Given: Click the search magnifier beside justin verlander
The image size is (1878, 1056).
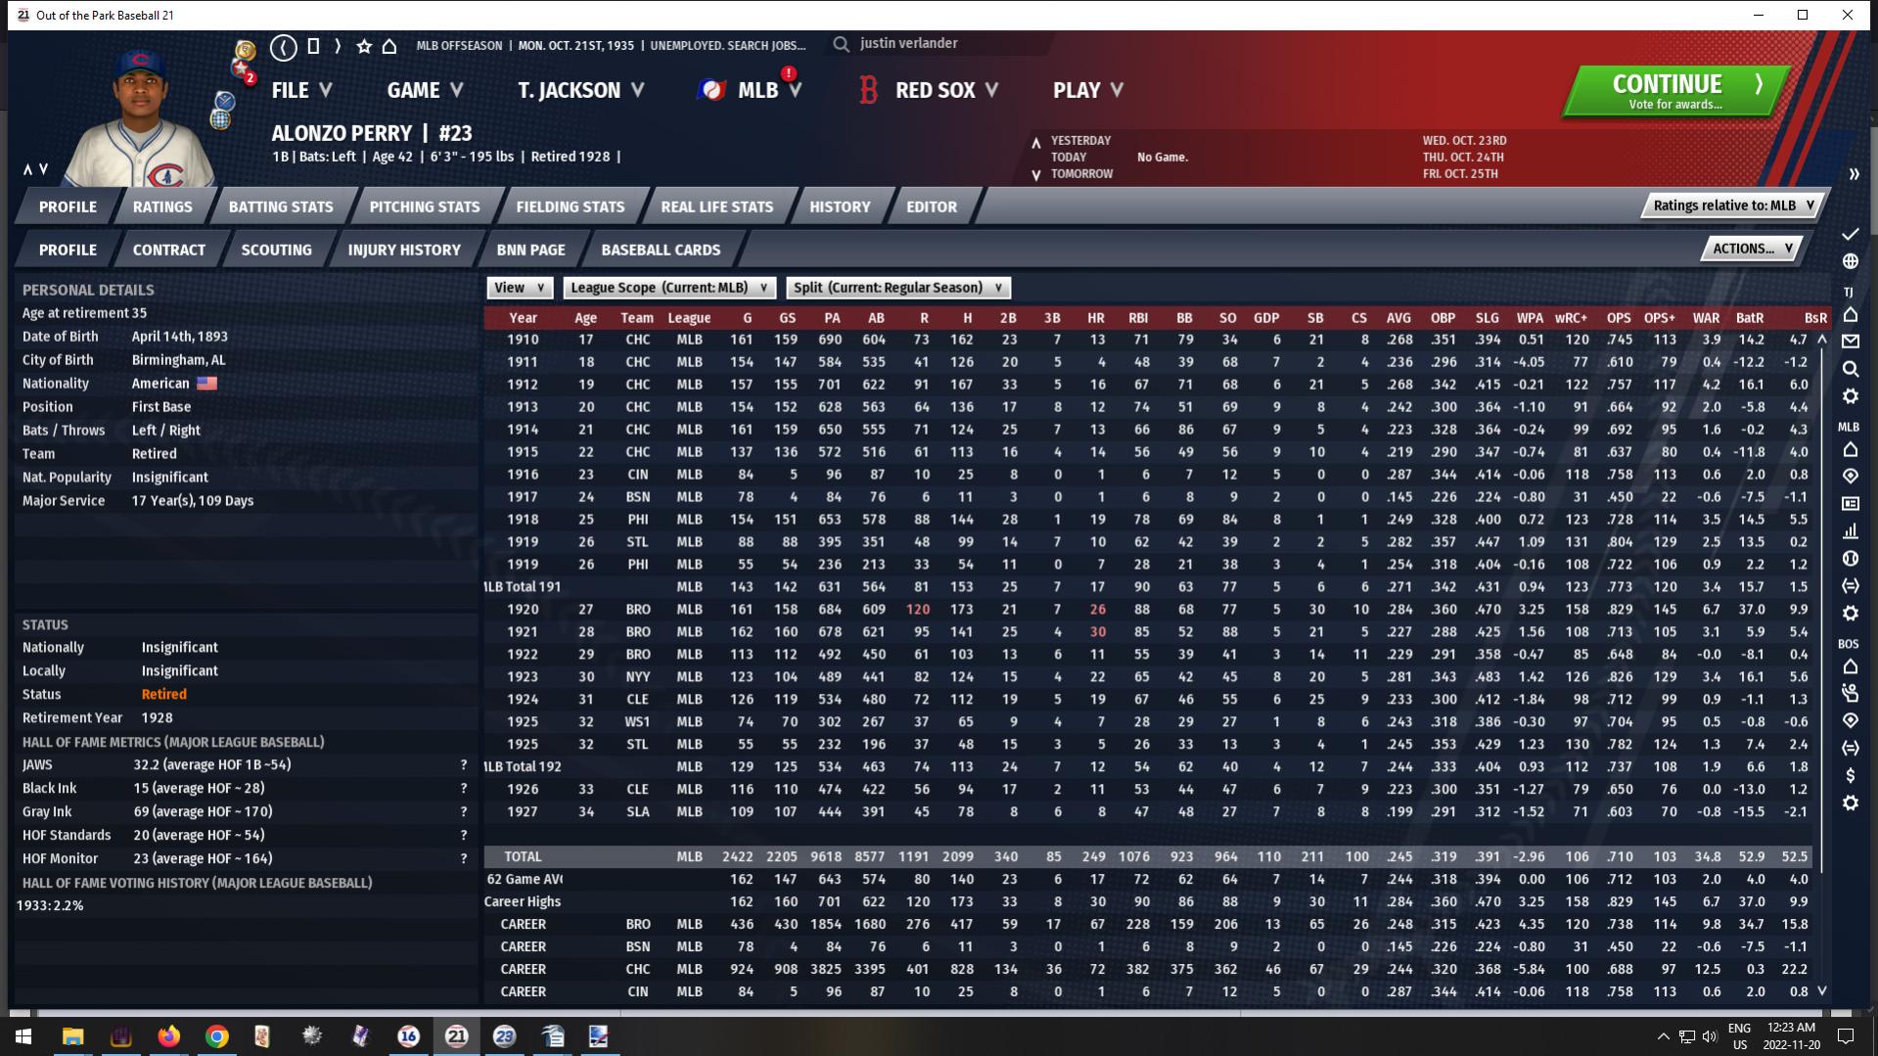Looking at the screenshot, I should 841,44.
